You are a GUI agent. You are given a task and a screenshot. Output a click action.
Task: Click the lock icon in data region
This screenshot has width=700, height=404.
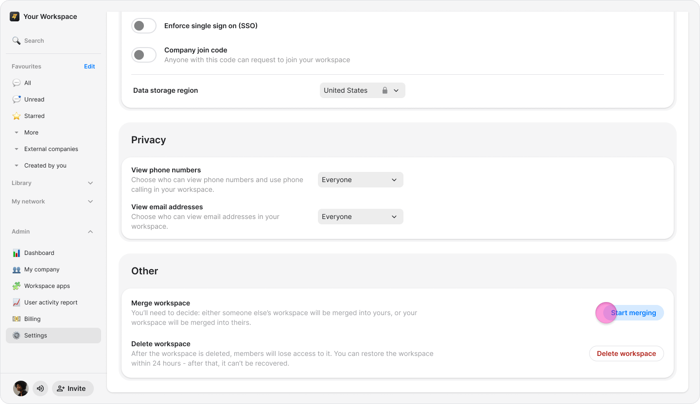click(x=385, y=90)
